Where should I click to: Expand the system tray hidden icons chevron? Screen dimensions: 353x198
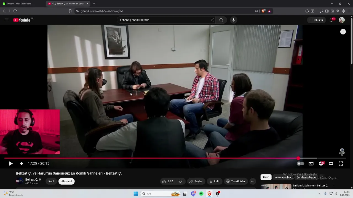[x=319, y=194]
